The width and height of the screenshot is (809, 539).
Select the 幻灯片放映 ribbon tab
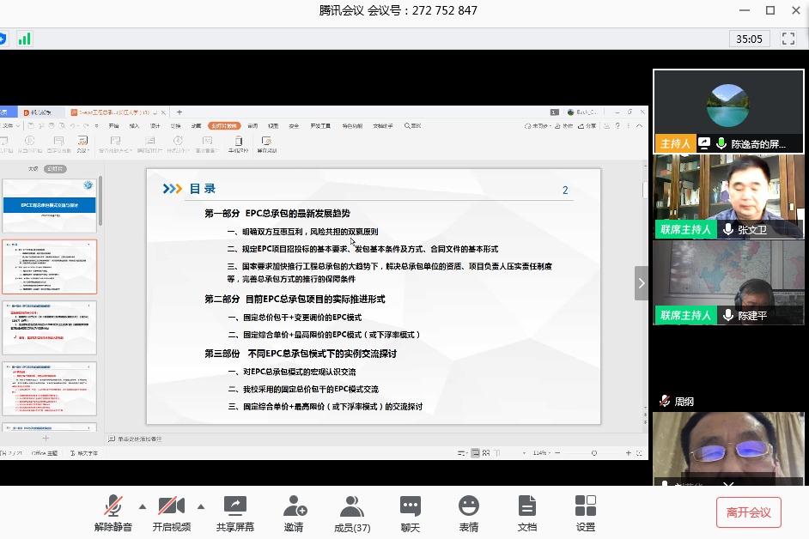[x=224, y=126]
